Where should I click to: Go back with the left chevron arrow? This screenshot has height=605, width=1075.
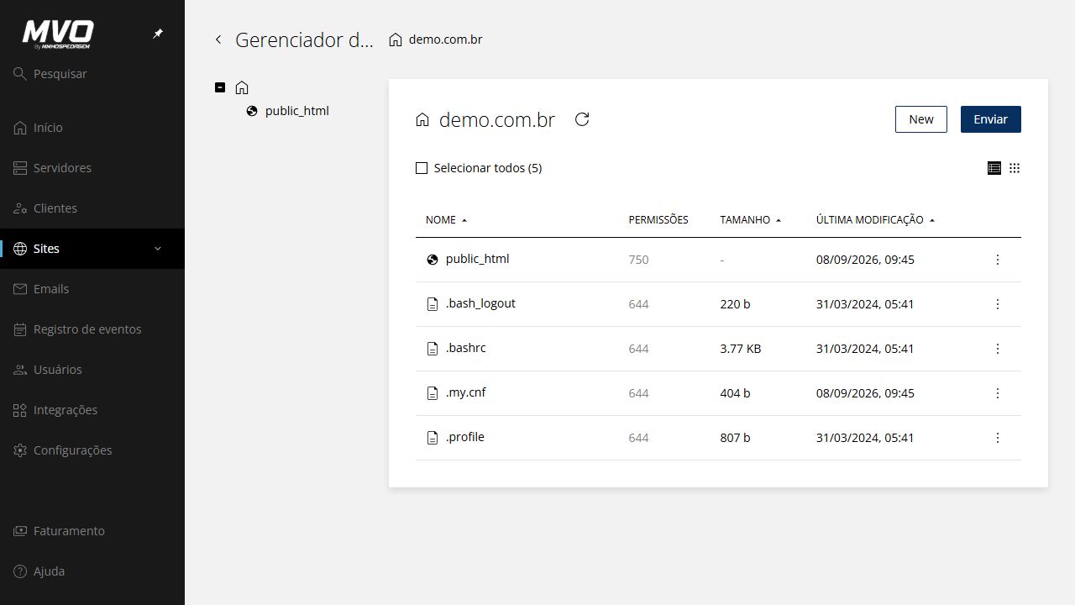tap(218, 39)
